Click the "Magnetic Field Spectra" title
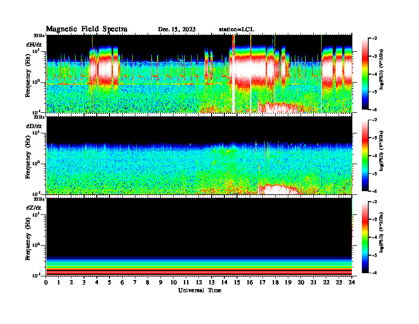419x324 pixels. [87, 29]
